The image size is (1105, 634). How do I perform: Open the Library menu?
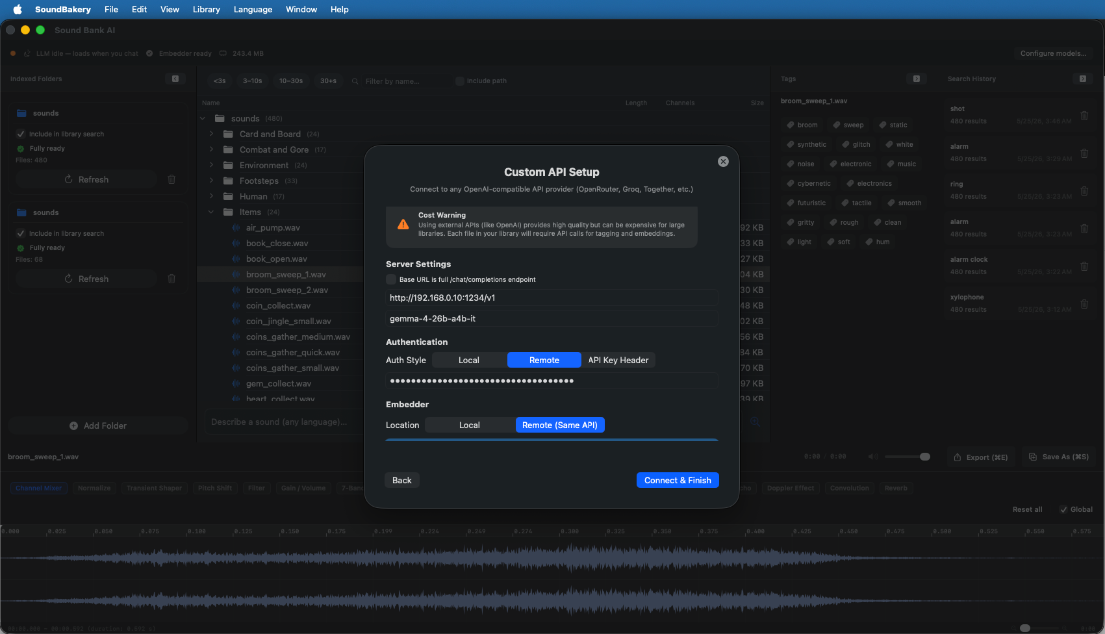206,9
